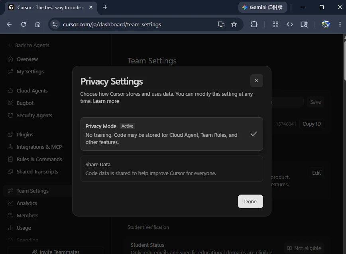Open Security Agents in sidebar
The height and width of the screenshot is (254, 346).
(x=34, y=115)
